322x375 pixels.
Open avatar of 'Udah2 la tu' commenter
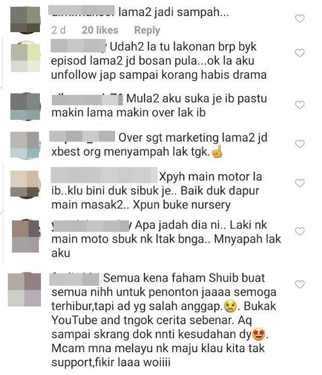point(25,58)
